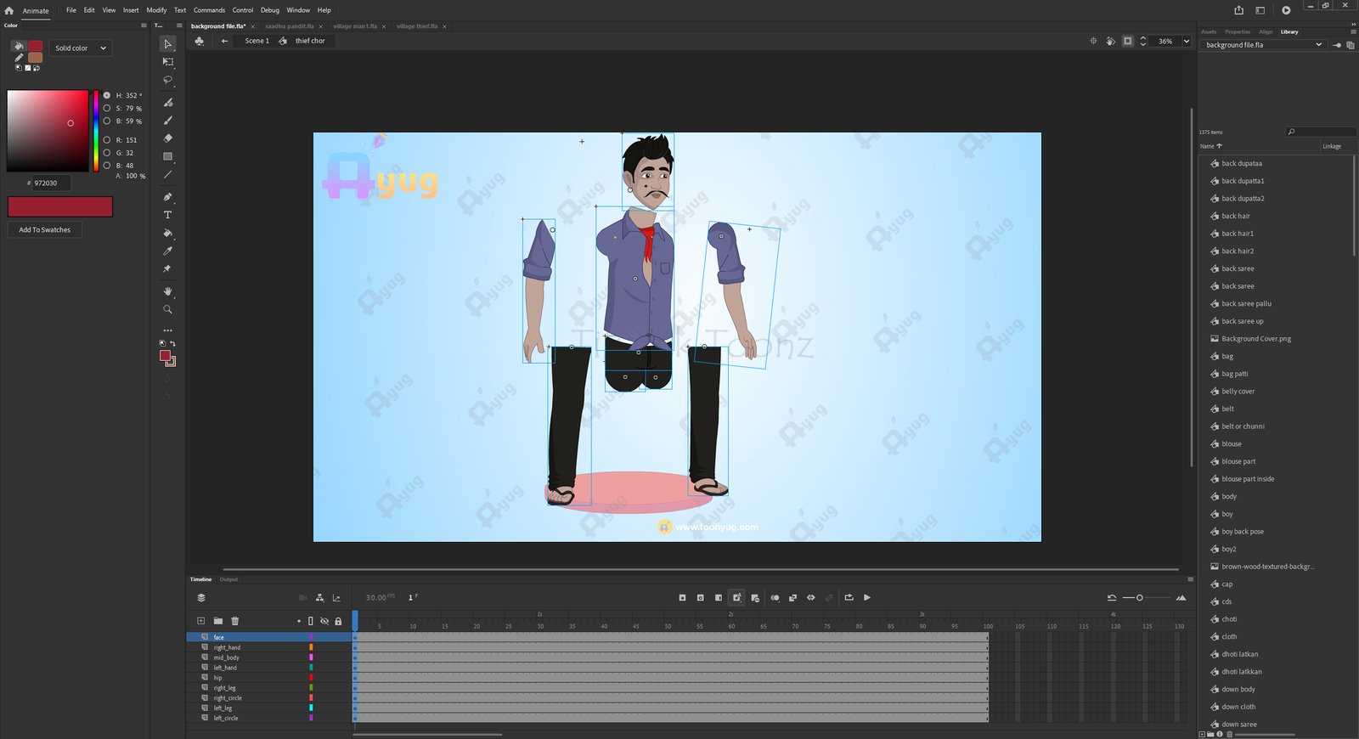Toggle hide all layers eye icon

click(324, 621)
